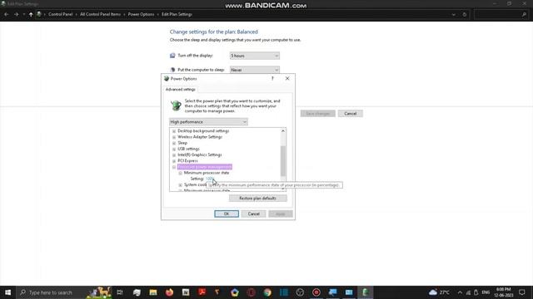Collapse Processor power management node
The image size is (533, 299).
[174, 167]
